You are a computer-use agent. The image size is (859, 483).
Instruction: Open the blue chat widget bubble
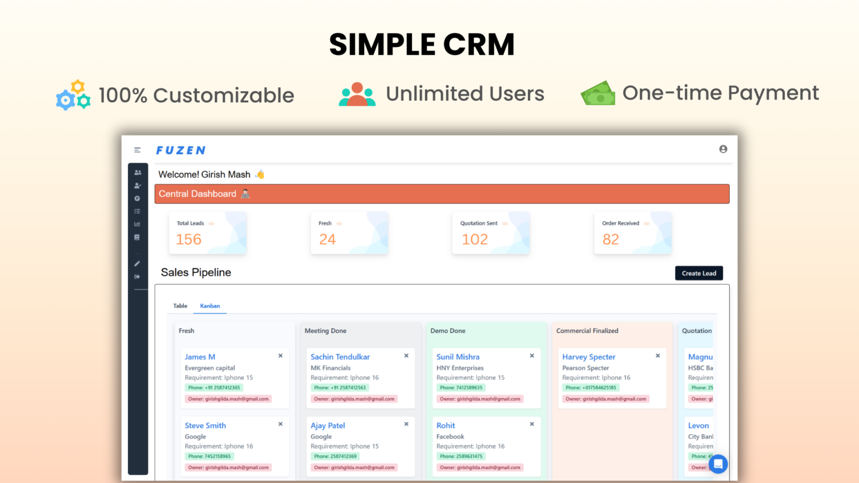[x=718, y=464]
